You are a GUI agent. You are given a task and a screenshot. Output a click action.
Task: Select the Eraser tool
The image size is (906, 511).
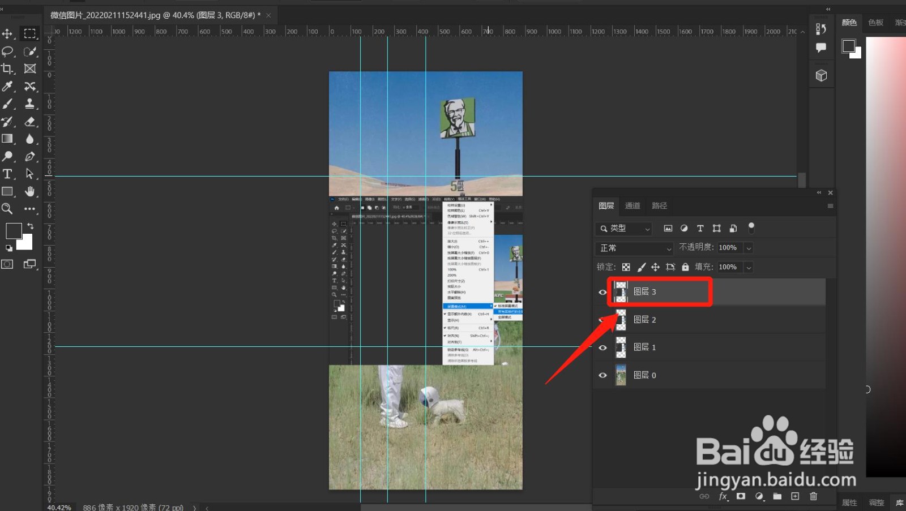point(30,122)
